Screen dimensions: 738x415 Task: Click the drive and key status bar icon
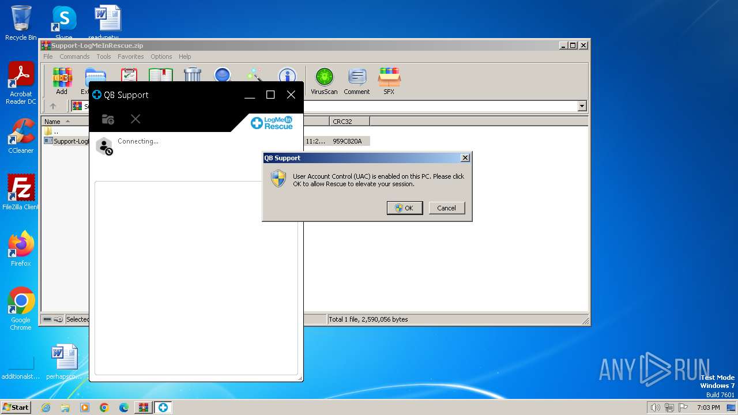[52, 319]
